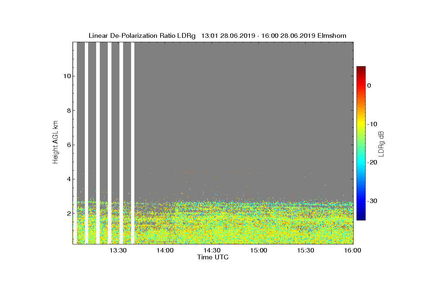The height and width of the screenshot is (291, 437).
Task: Click the height label '2'
Action: click(x=68, y=214)
